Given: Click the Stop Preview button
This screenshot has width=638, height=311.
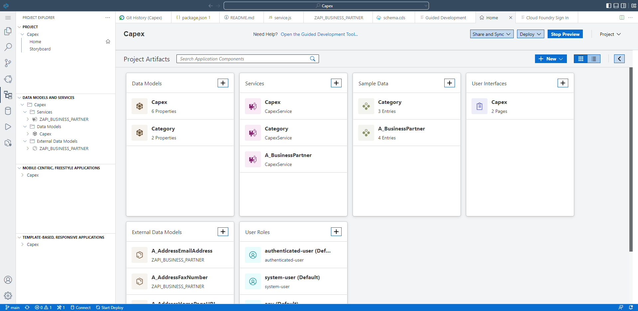Looking at the screenshot, I should coord(565,34).
